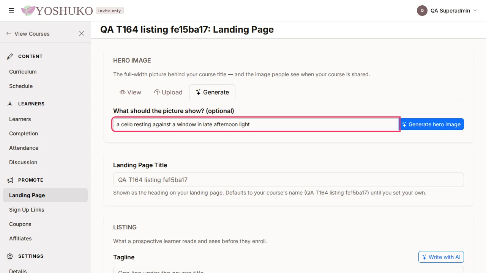486x273 pixels.
Task: Click the Learners person icon
Action: 10,104
